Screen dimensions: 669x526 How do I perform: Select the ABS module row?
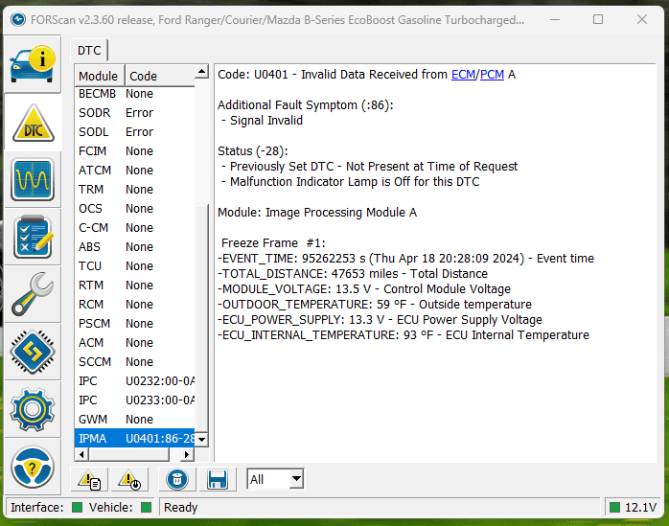pos(134,247)
